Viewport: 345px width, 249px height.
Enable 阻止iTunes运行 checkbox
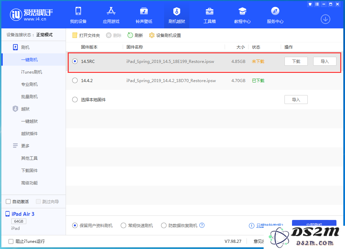click(11, 241)
